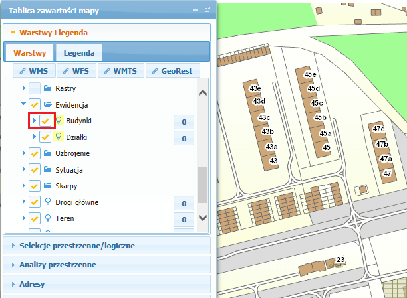Screen dimensions: 407x298
Task: Click the Uzbrojenie folder icon
Action: coord(47,153)
